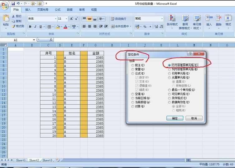Viewport: 235px width, 168px height.
Task: Insert a new worksheet tab
Action: [58, 160]
